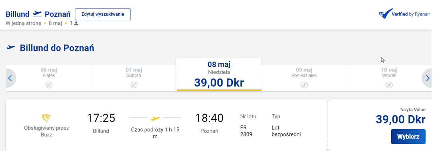Select the 06 maj Piątek date tab
The image size is (435, 151).
[x=49, y=78]
